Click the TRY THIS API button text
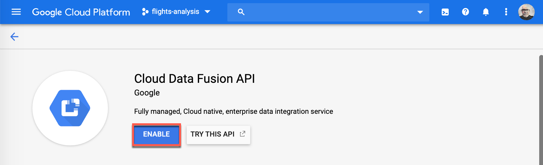543x165 pixels. [212, 134]
